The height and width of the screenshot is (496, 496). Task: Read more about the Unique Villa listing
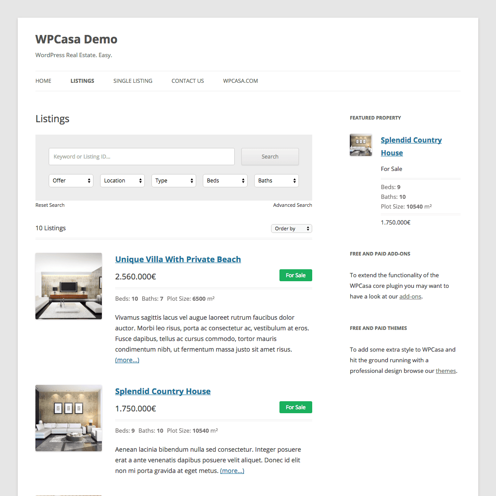click(127, 360)
